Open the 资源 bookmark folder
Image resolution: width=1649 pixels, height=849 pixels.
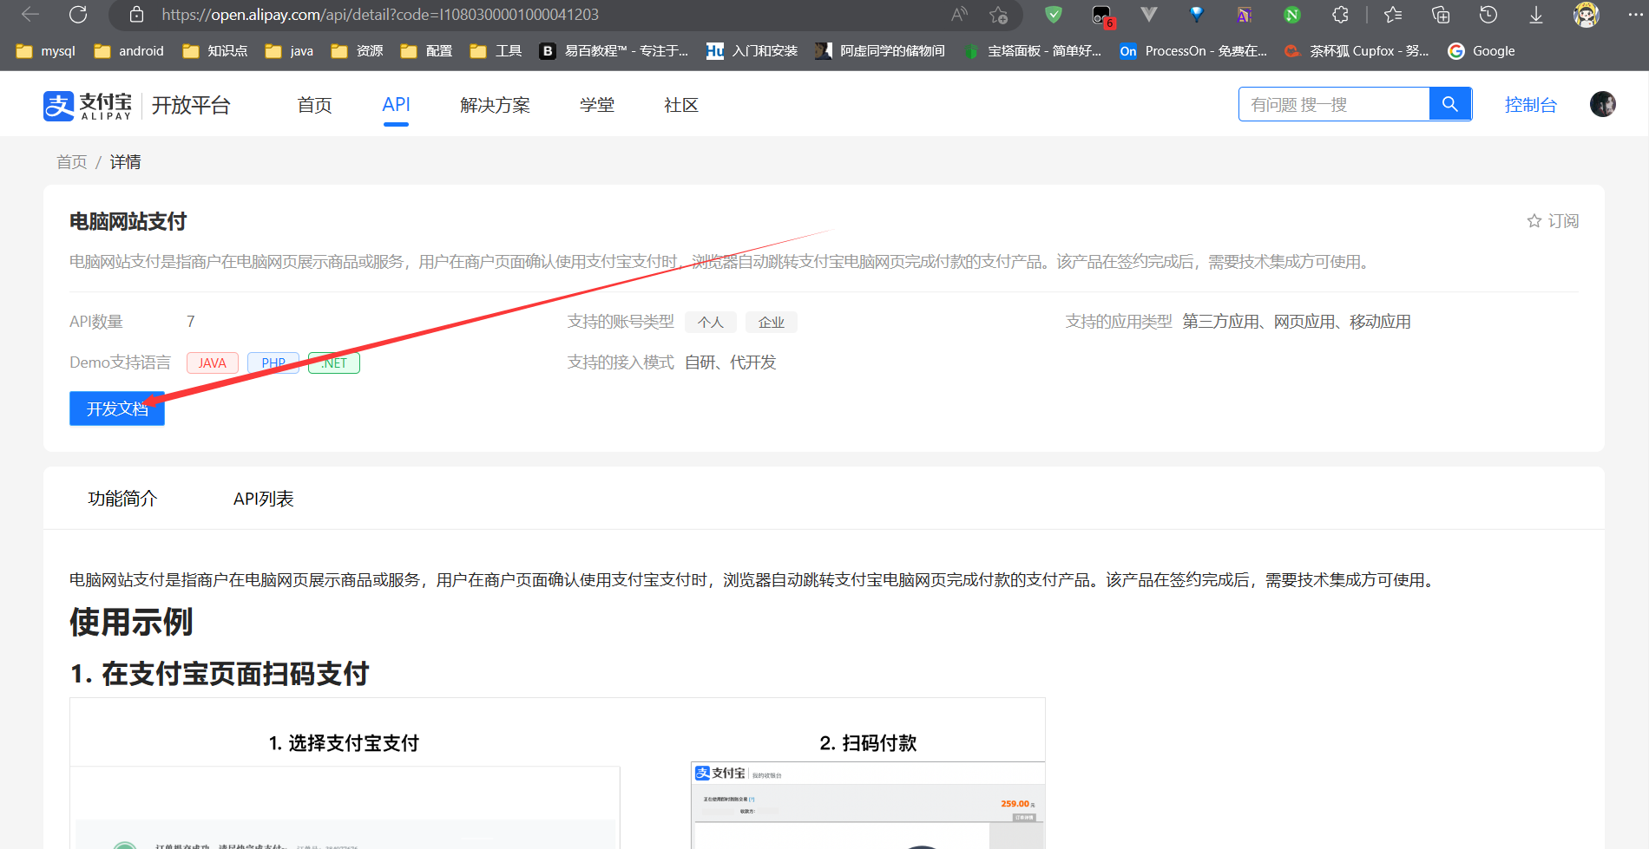[x=357, y=51]
